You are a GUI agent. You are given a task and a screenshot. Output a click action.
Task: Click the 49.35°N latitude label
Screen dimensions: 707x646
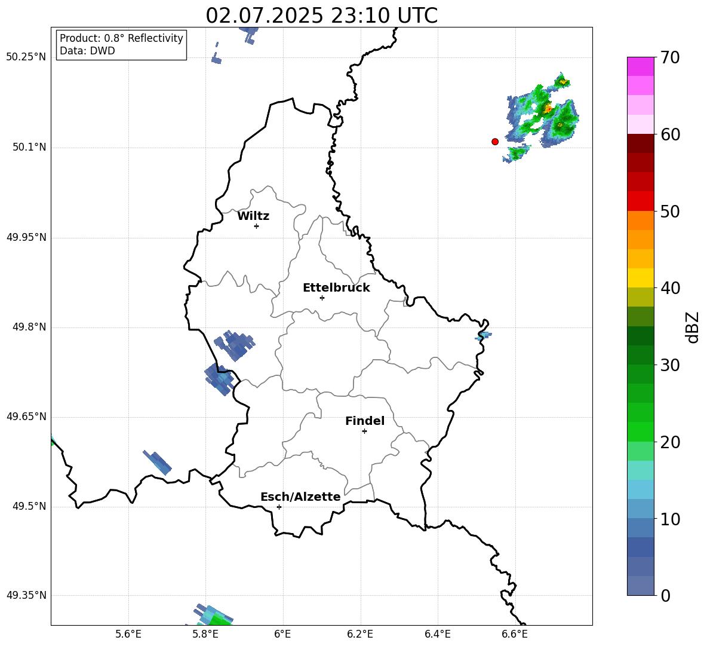coord(27,595)
